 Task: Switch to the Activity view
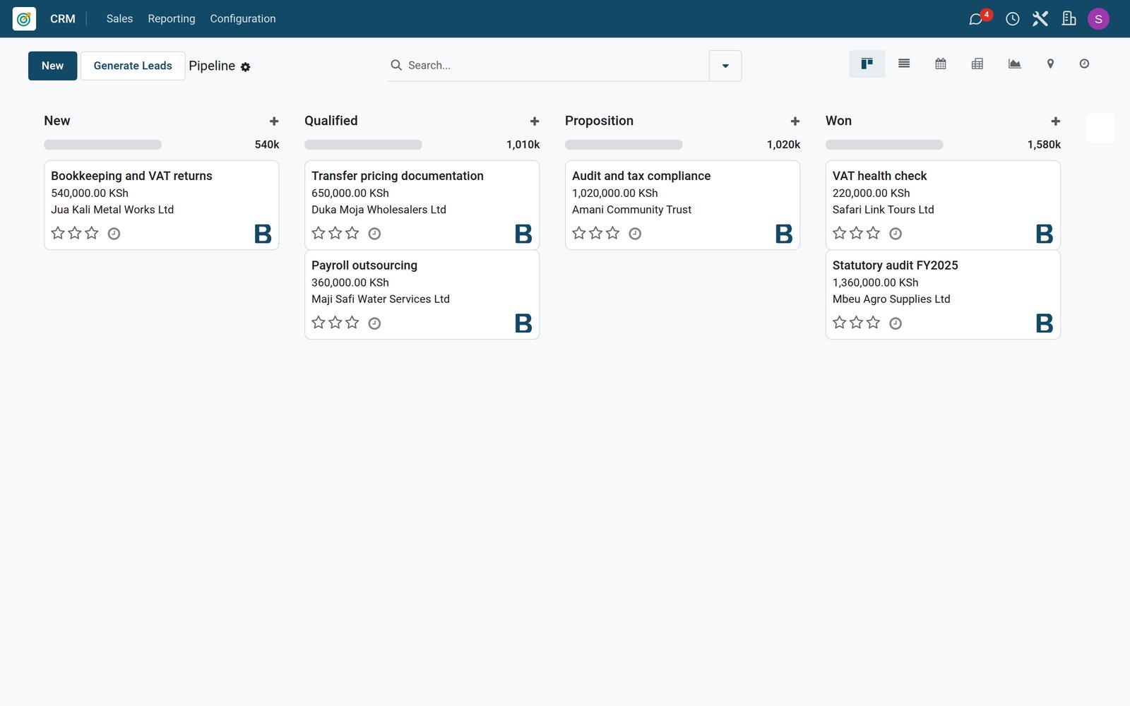[1084, 64]
